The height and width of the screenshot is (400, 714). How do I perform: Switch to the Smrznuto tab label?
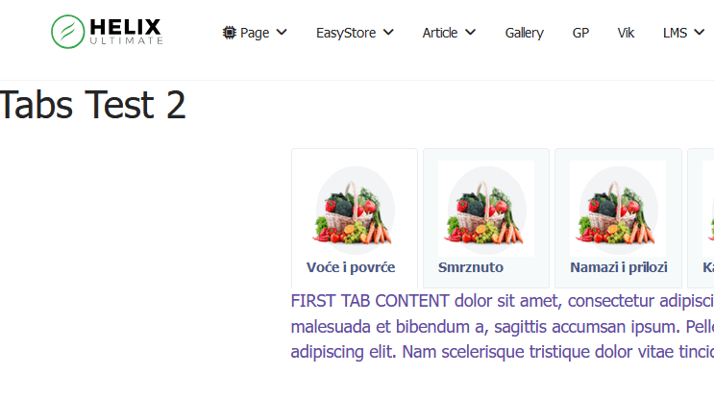pyautogui.click(x=471, y=267)
